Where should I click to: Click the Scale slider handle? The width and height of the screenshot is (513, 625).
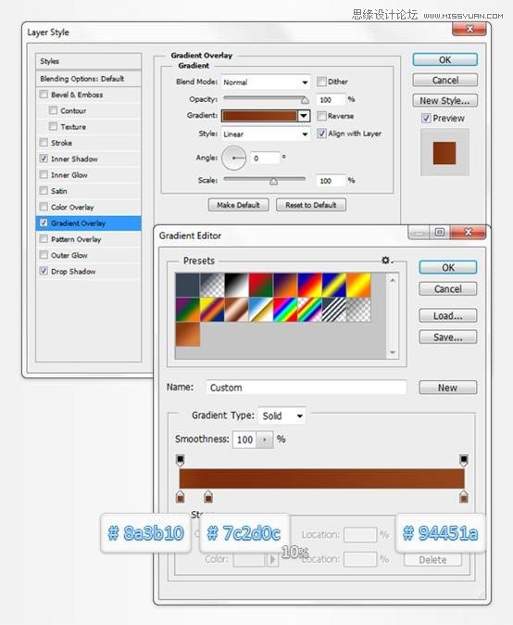pyautogui.click(x=273, y=182)
